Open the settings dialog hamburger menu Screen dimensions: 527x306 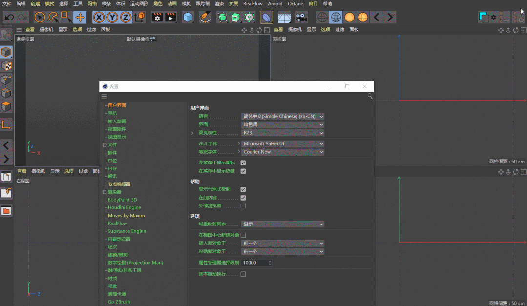[104, 97]
